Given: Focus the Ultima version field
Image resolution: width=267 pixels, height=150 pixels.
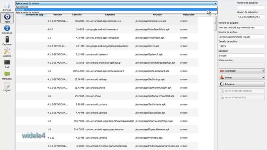Looking at the screenshot, I should [x=242, y=65].
